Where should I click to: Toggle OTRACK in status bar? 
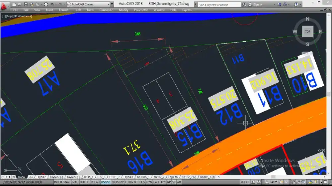point(130,182)
